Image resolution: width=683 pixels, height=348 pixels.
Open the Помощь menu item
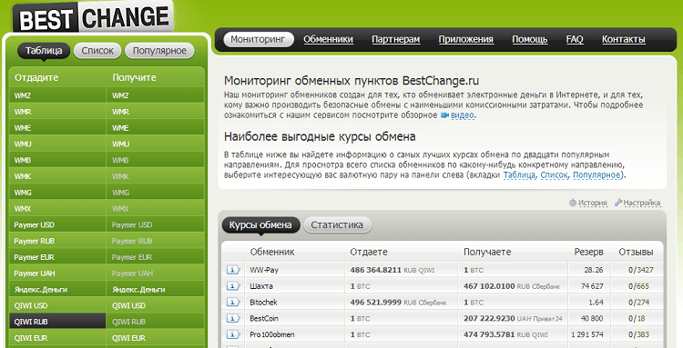pyautogui.click(x=530, y=39)
